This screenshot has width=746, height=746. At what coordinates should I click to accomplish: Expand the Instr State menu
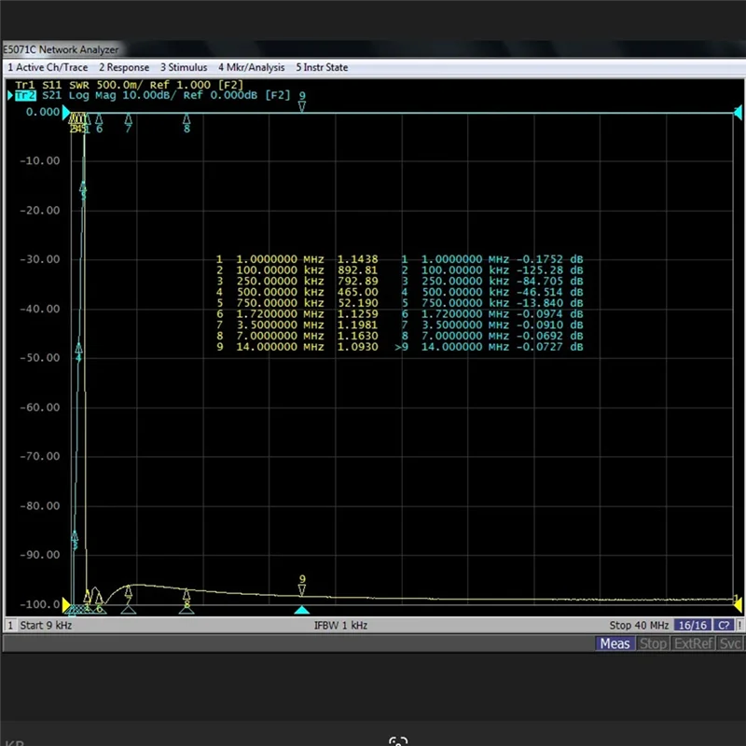(x=322, y=67)
